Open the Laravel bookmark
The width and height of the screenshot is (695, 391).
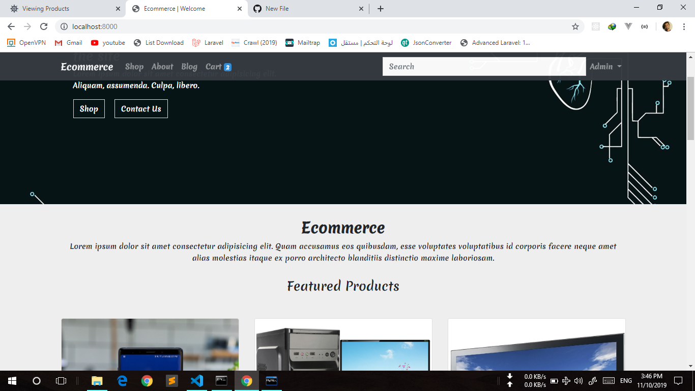pyautogui.click(x=208, y=43)
